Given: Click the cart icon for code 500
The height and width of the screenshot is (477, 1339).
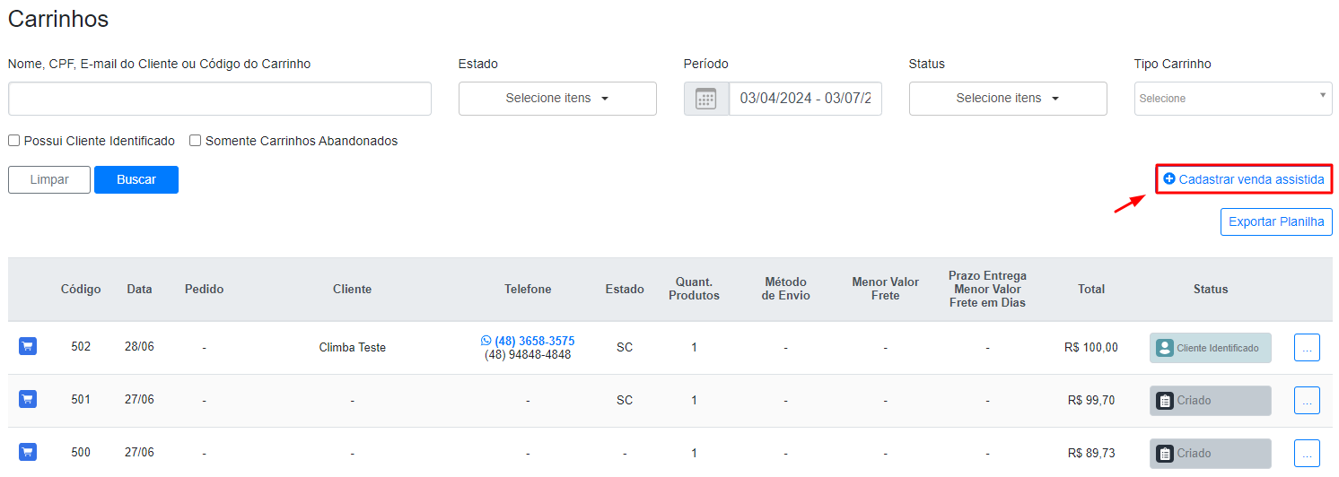Looking at the screenshot, I should (28, 452).
